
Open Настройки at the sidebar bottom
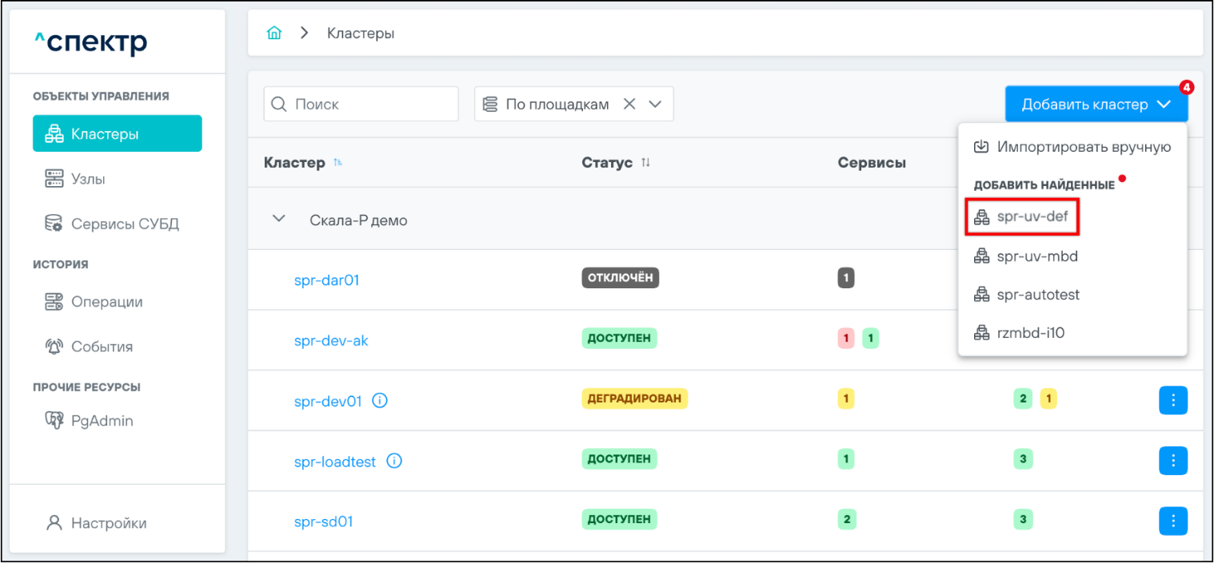coord(108,523)
